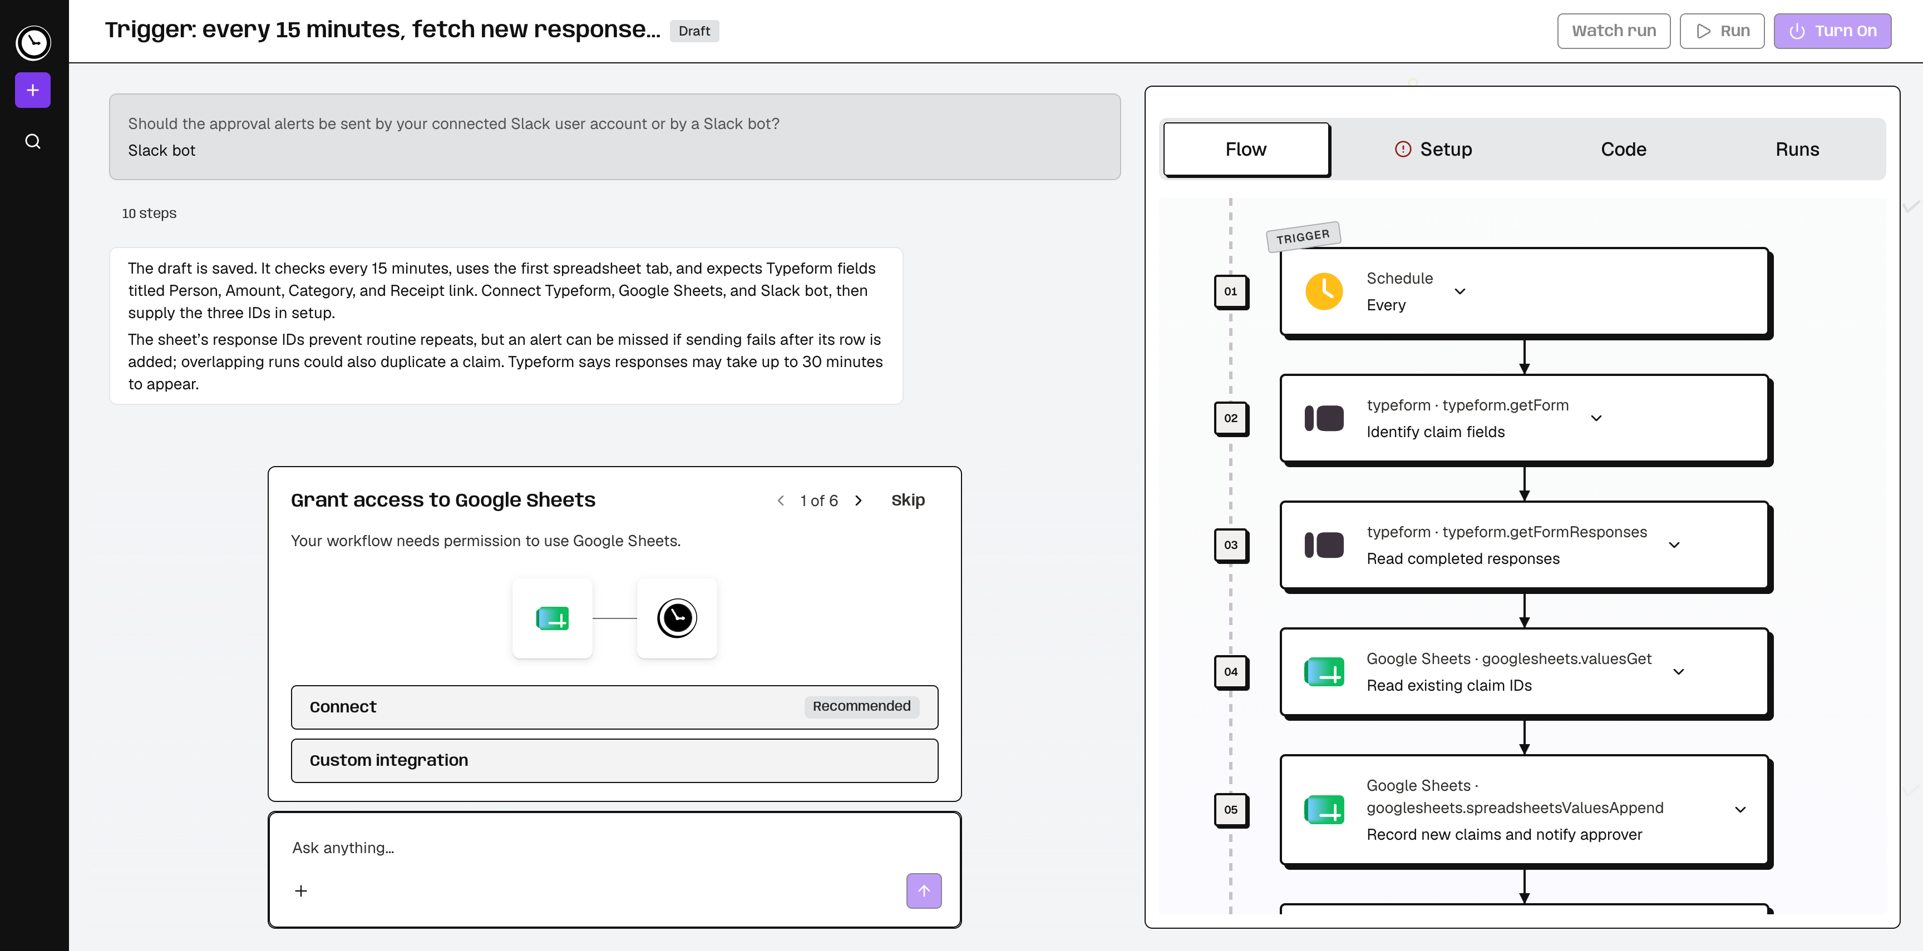The image size is (1923, 951).
Task: Click the Google Sheets icon in the grant access card
Action: coord(553,618)
